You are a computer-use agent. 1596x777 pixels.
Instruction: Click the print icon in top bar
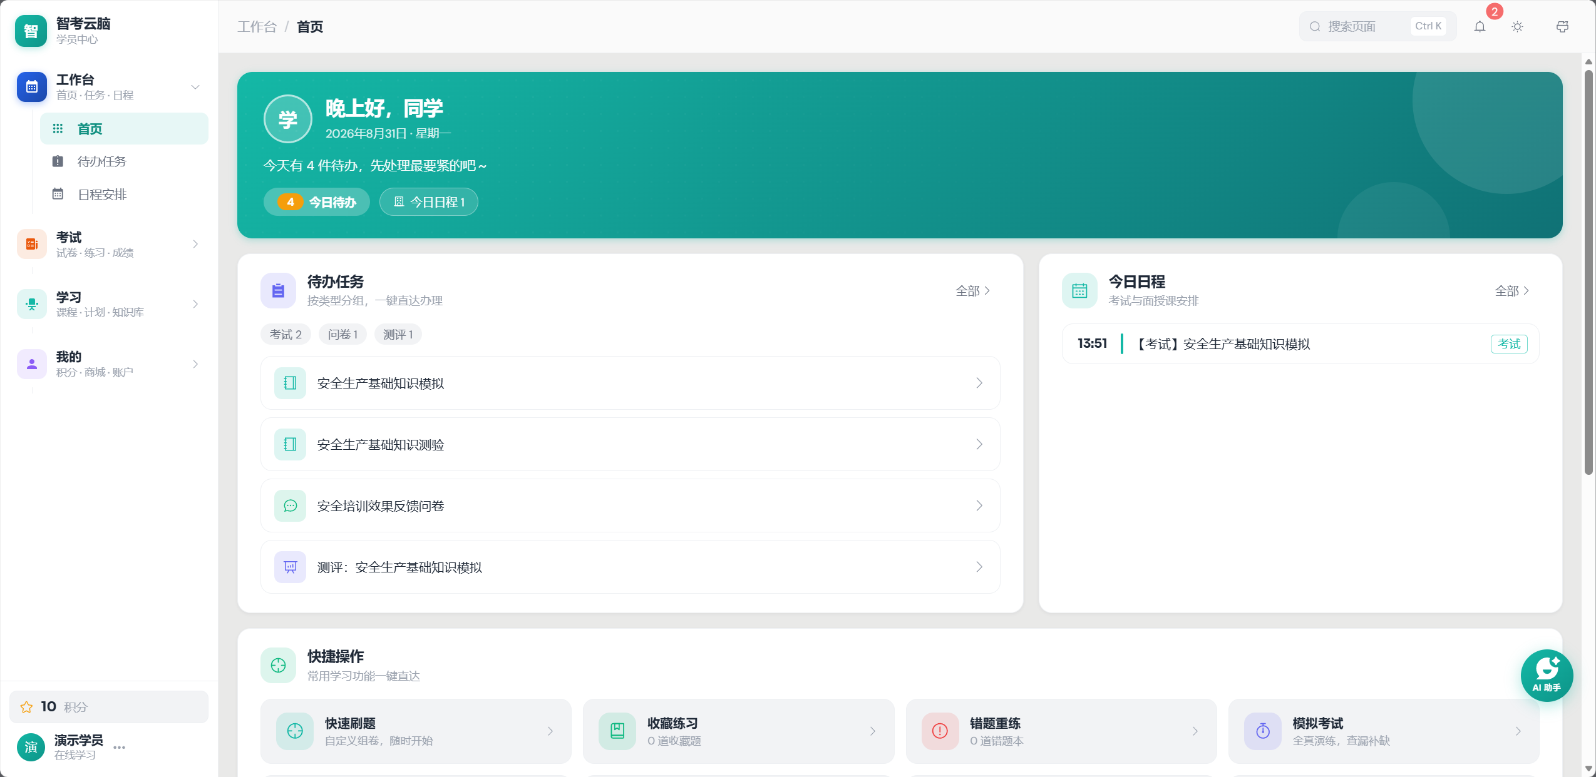click(x=1562, y=26)
